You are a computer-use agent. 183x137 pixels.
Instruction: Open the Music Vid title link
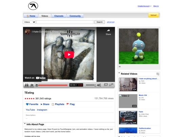click(x=143, y=95)
